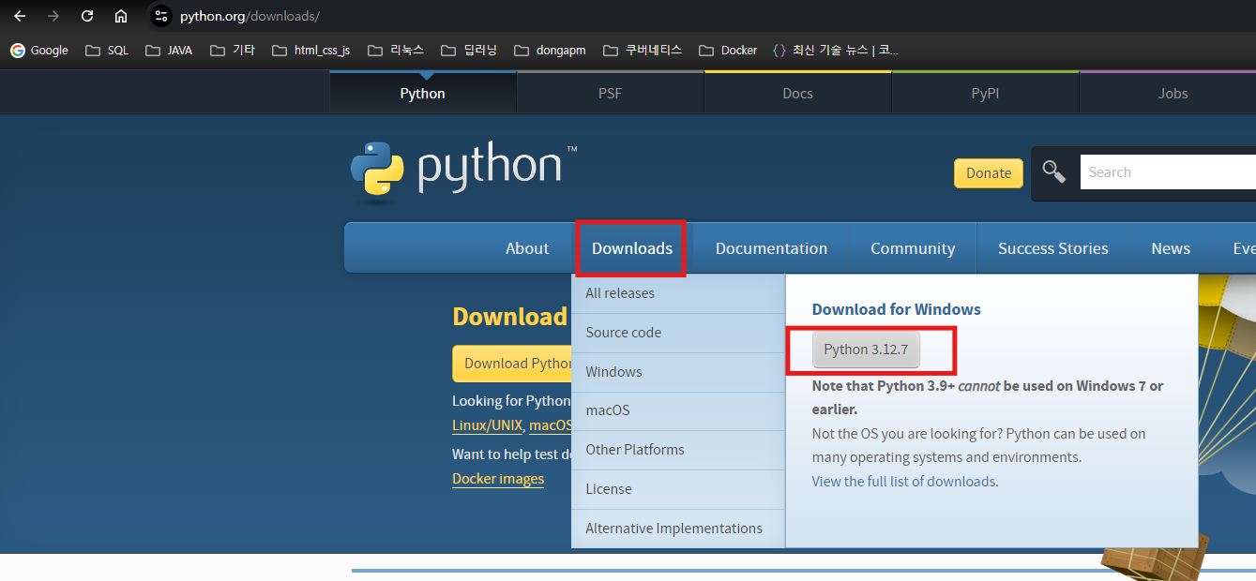Open the Linux/UNIX link
This screenshot has width=1256, height=581.
coord(488,425)
